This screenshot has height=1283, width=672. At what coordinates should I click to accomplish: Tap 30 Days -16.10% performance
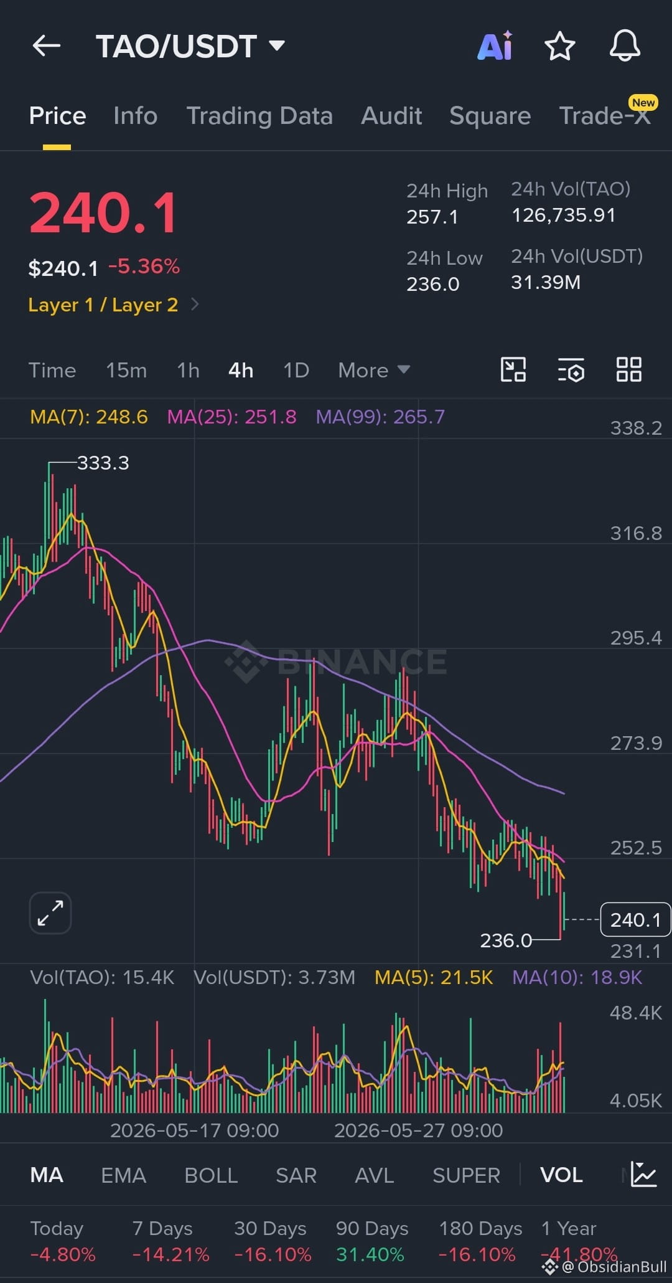pos(273,1241)
